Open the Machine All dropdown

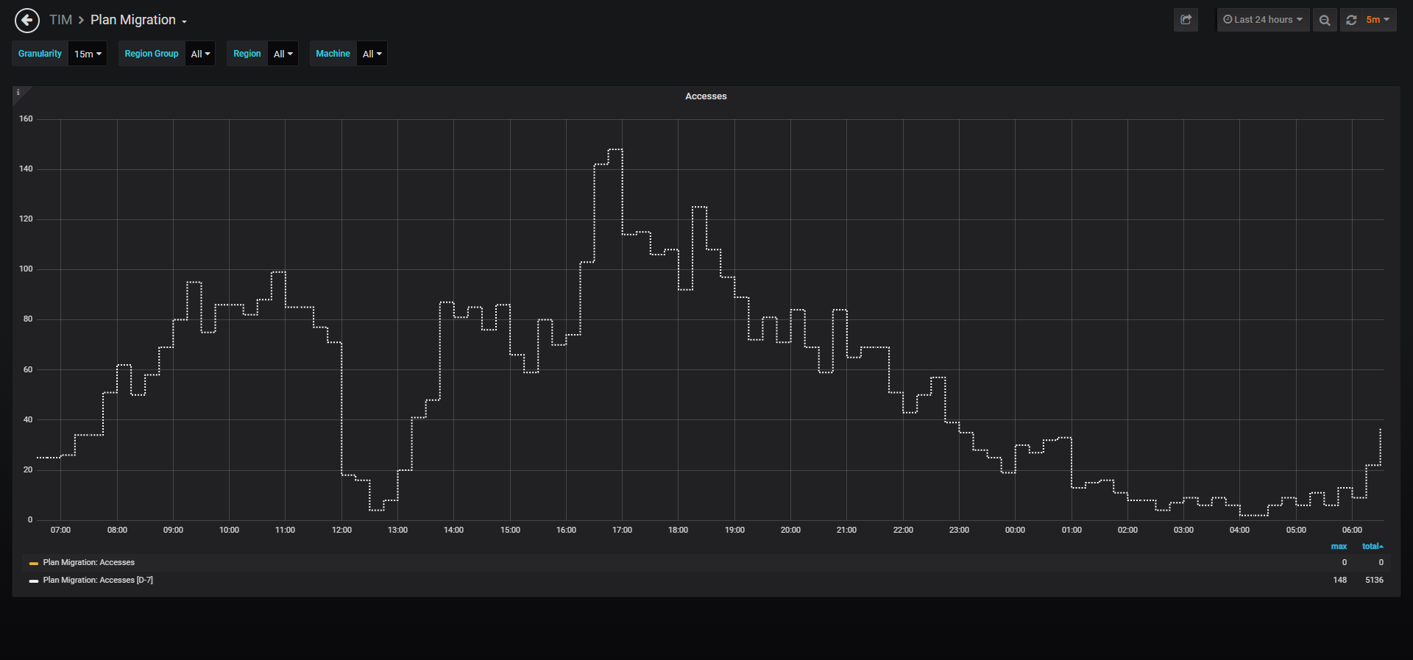[x=372, y=54]
